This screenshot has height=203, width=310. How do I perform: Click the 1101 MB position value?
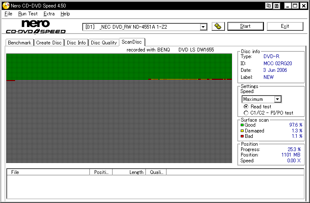coord(291,155)
